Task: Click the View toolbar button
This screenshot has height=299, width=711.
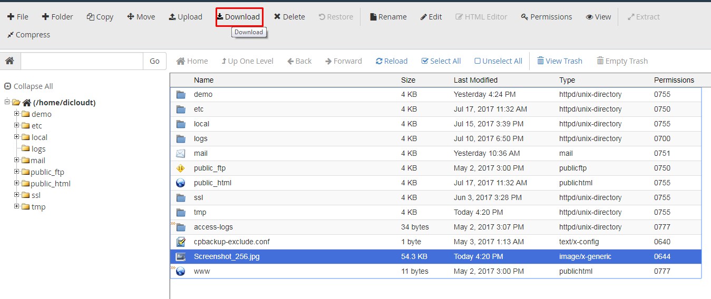Action: tap(598, 17)
